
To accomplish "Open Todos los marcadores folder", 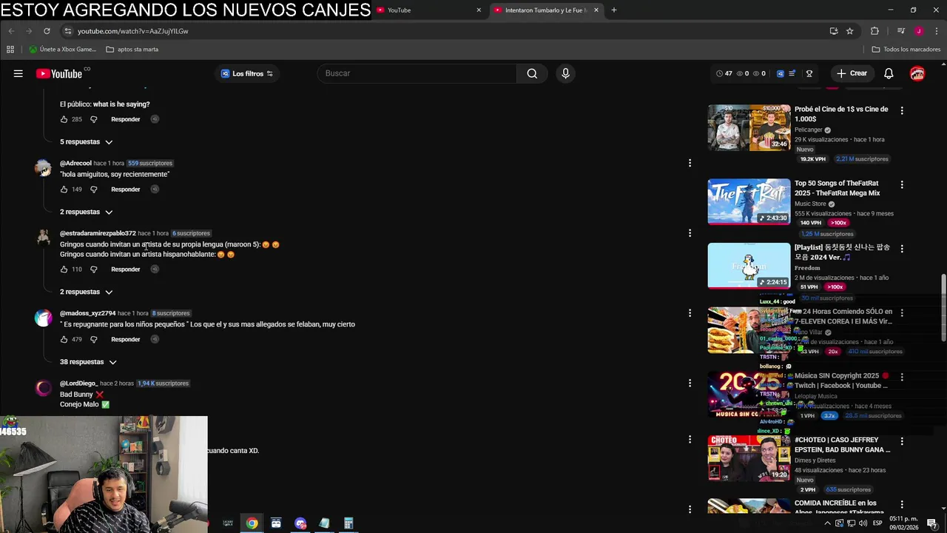I will click(906, 50).
